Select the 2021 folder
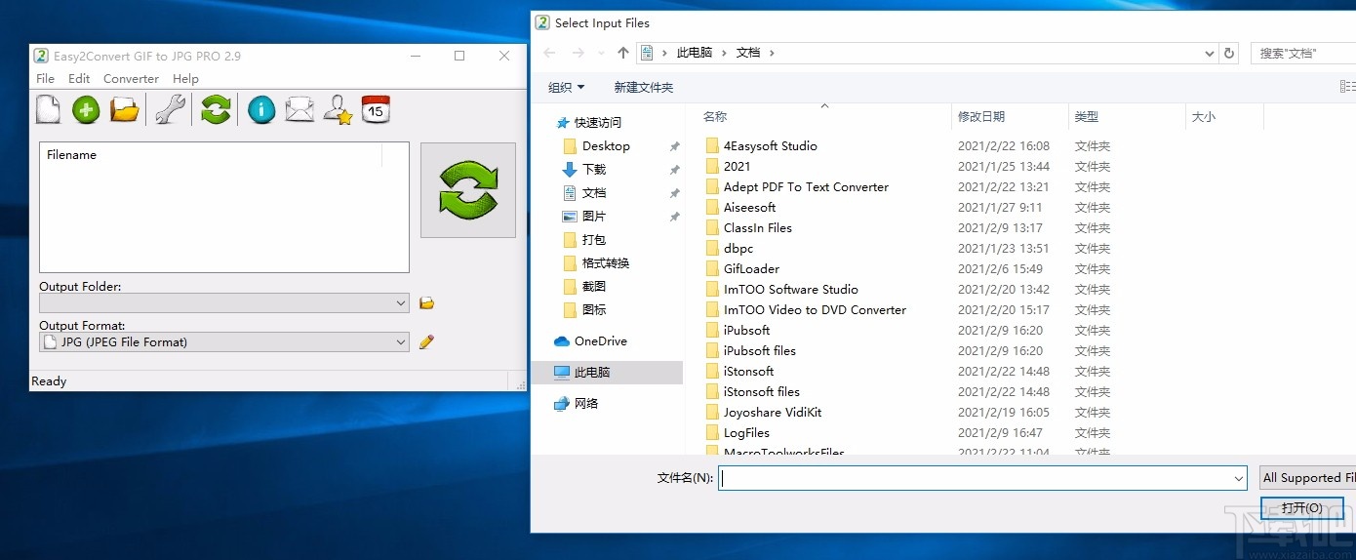The image size is (1356, 560). (738, 167)
